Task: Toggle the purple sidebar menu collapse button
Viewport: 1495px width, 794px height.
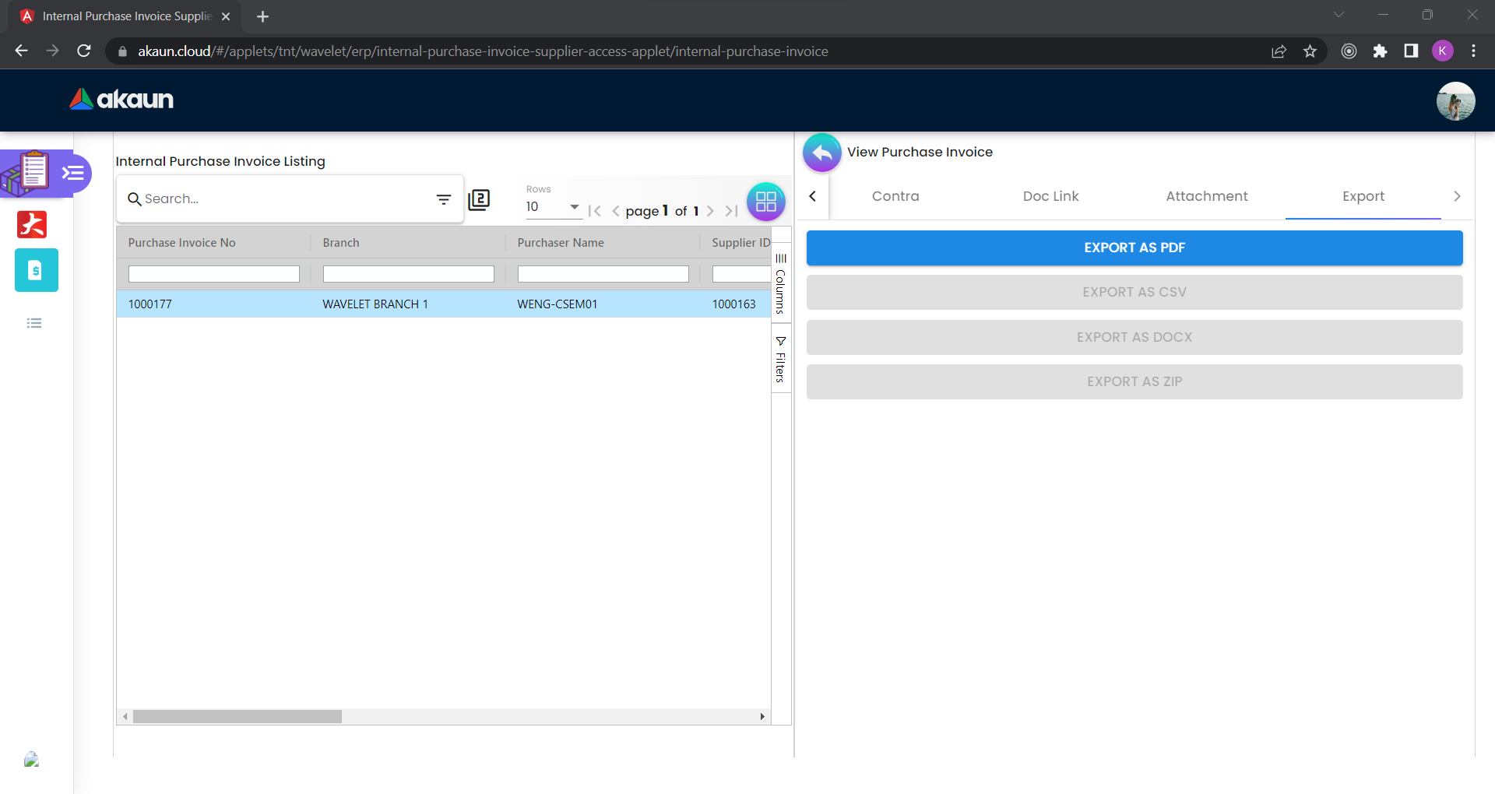Action: (x=73, y=173)
